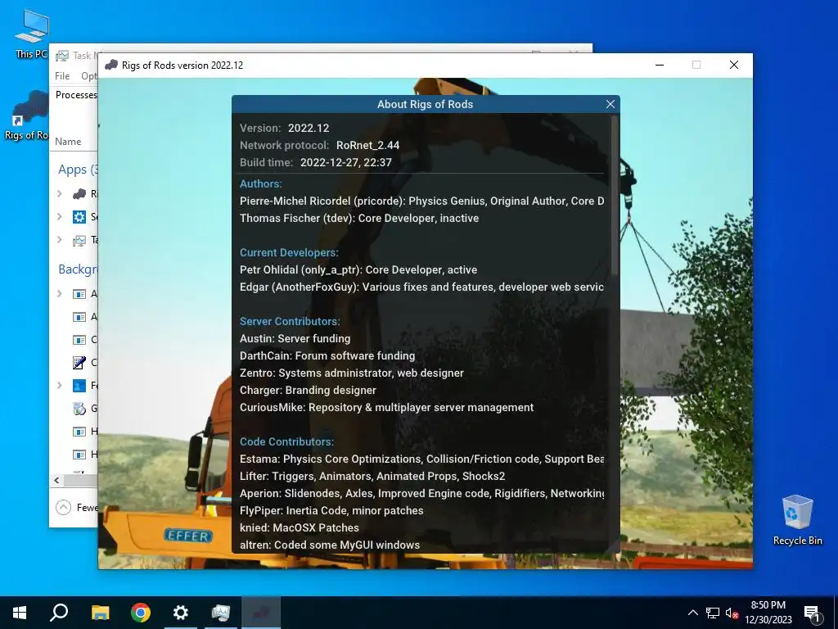This screenshot has height=629, width=838.
Task: Click Petr Ohlidal developer line
Action: 358,270
